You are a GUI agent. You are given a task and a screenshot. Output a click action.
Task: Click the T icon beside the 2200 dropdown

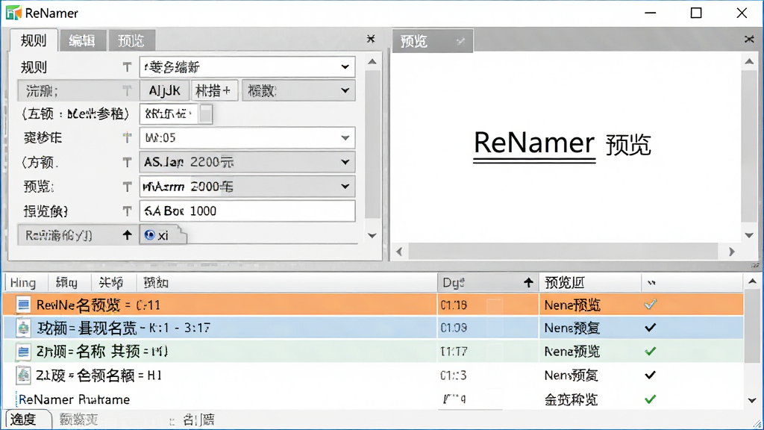(127, 162)
